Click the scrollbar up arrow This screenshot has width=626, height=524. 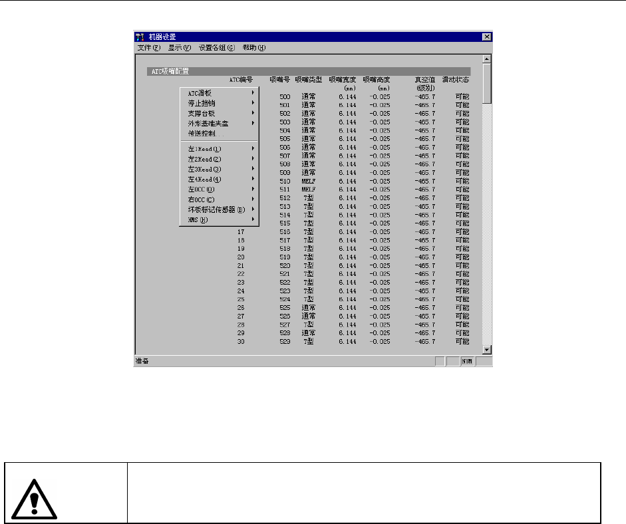point(487,59)
